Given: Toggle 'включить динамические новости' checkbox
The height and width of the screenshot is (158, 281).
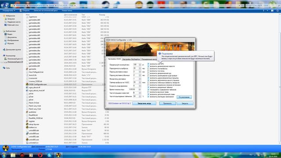Looking at the screenshot, I should [x=148, y=66].
